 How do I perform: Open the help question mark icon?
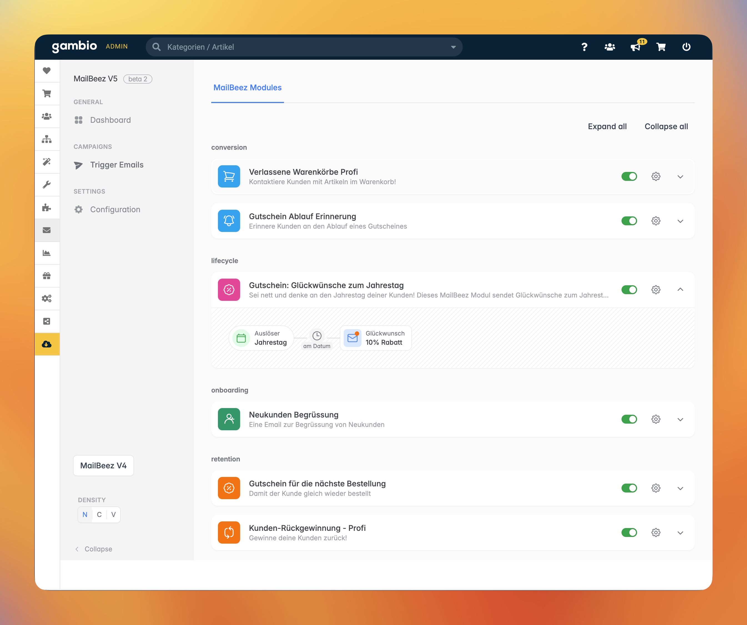(x=584, y=47)
